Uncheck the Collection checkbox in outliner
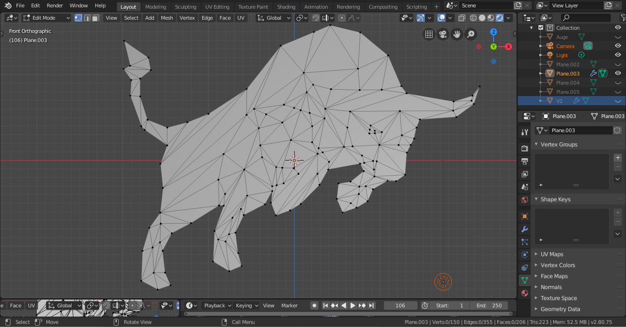Screen dimensions: 626x327 [x=541, y=28]
